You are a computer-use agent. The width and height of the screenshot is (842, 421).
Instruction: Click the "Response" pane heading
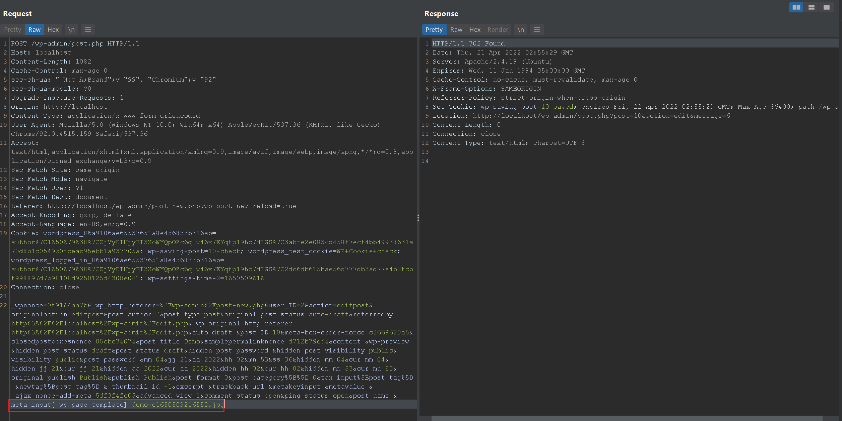441,14
